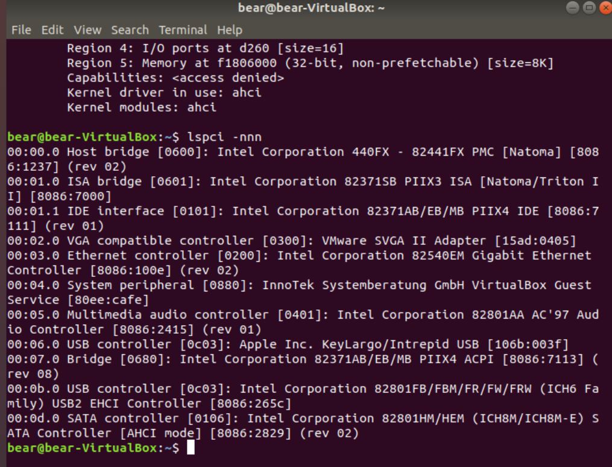This screenshot has width=612, height=467.
Task: Click the 'Kernel driver in use: ahci' line
Action: [x=164, y=92]
